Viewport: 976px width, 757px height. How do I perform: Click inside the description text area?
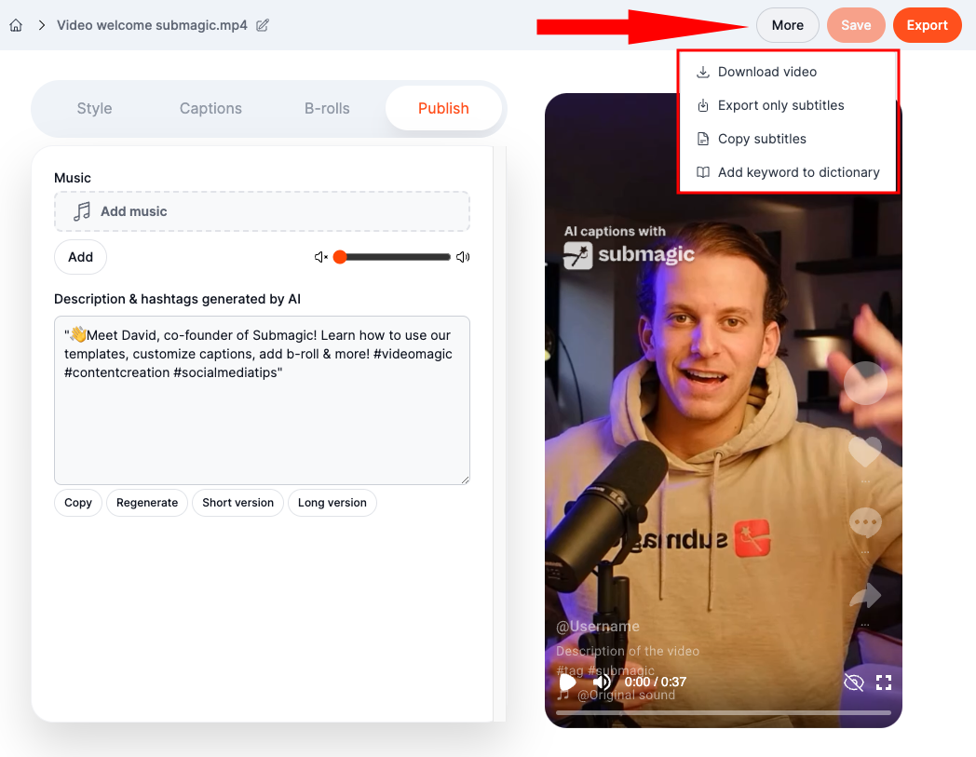tap(262, 428)
